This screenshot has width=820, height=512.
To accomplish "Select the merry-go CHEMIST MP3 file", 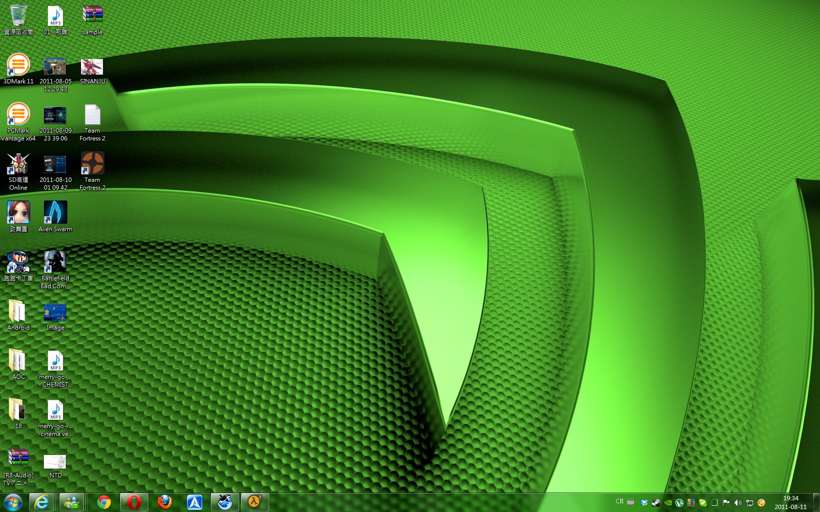I will (55, 368).
